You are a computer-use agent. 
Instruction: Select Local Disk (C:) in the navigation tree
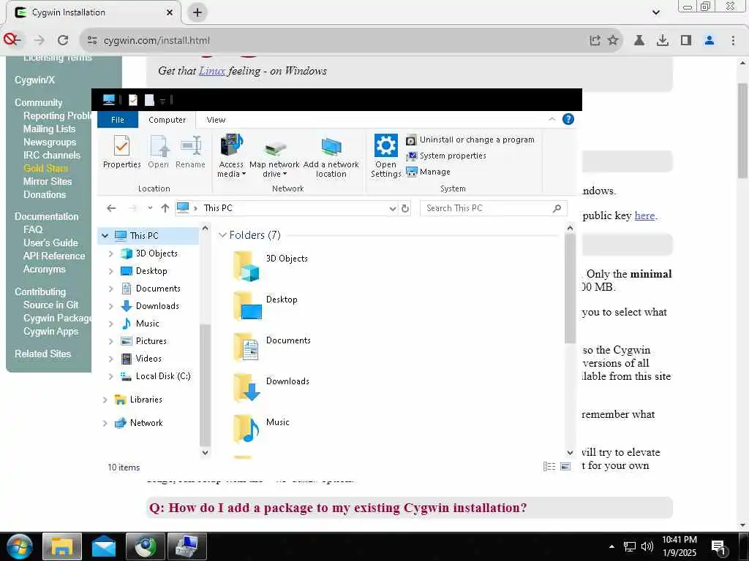(x=155, y=376)
